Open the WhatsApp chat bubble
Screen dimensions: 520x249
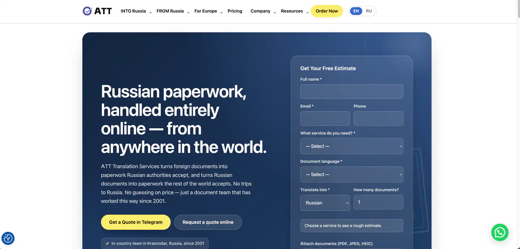500,232
